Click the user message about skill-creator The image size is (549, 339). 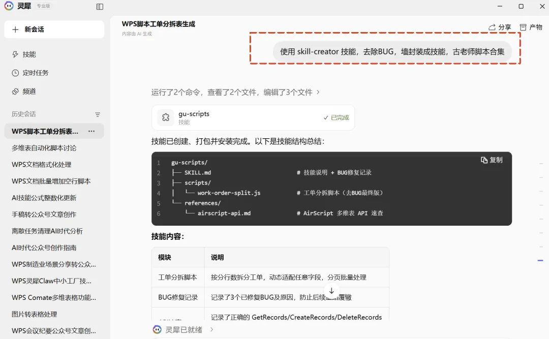click(392, 52)
